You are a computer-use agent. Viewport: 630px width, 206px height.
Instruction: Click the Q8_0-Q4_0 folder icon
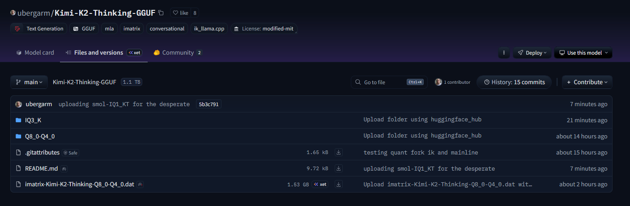[x=18, y=136]
